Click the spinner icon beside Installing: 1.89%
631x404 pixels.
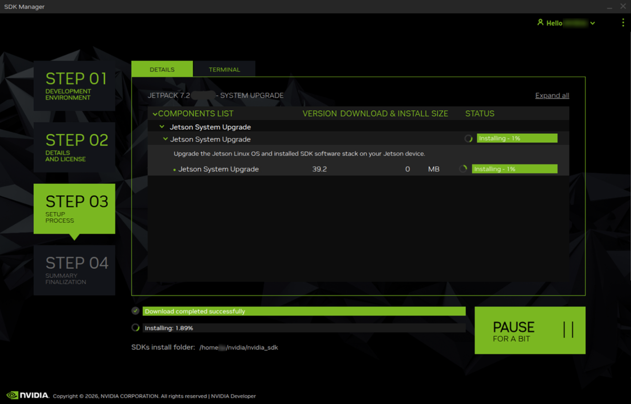(136, 328)
